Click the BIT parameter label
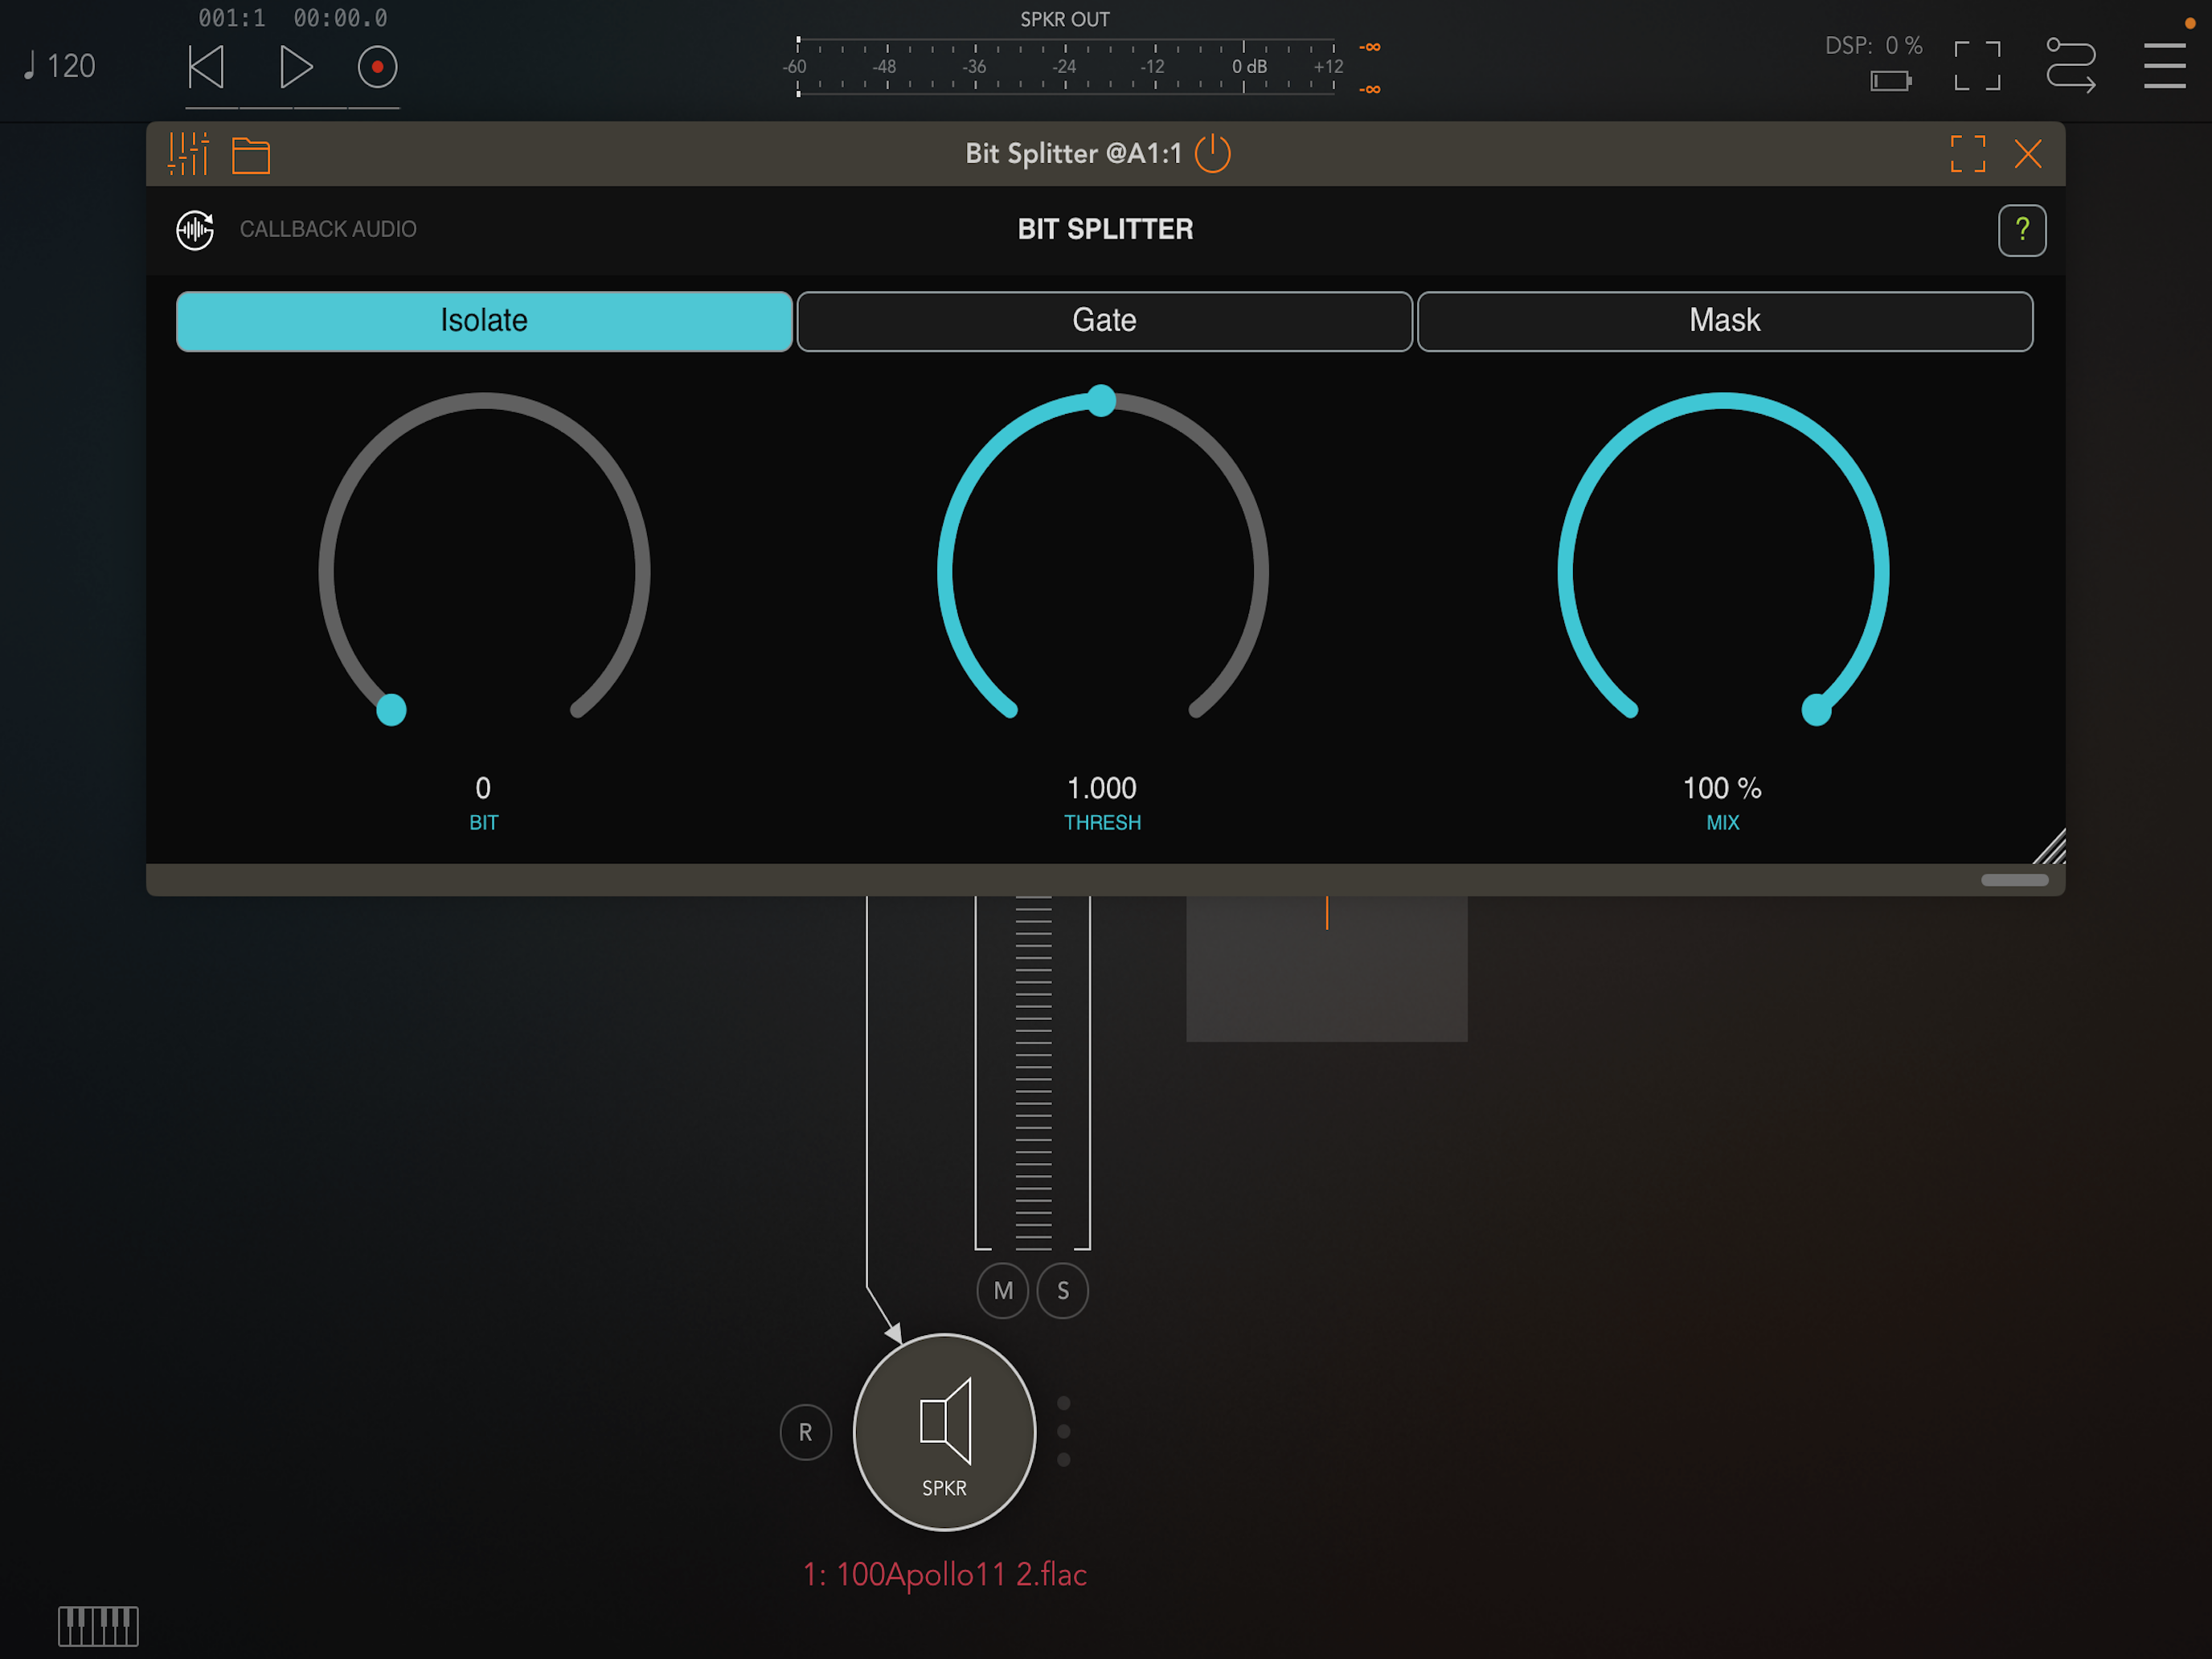The image size is (2212, 1659). tap(483, 822)
